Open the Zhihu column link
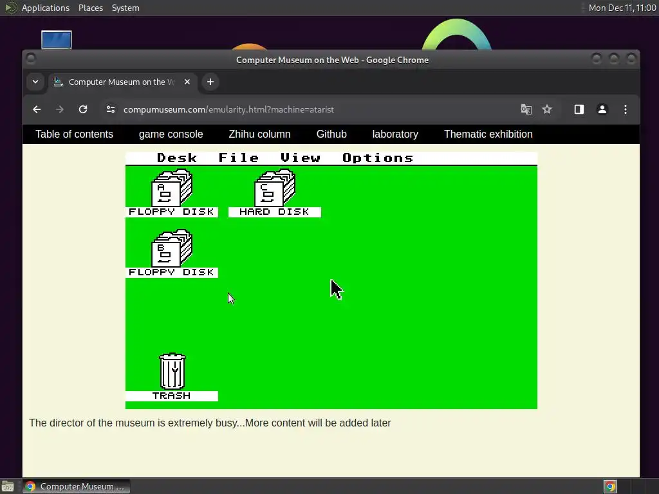This screenshot has width=659, height=494. pyautogui.click(x=260, y=134)
